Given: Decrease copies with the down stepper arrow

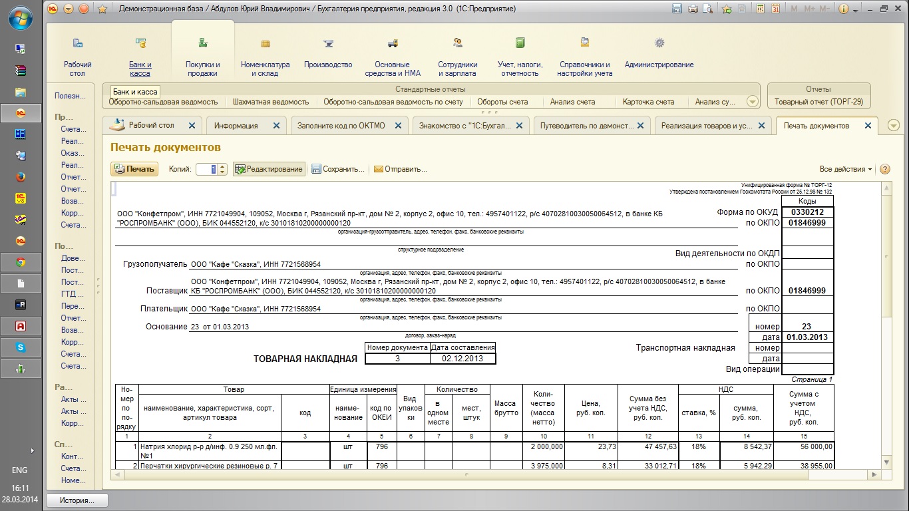Looking at the screenshot, I should [222, 172].
